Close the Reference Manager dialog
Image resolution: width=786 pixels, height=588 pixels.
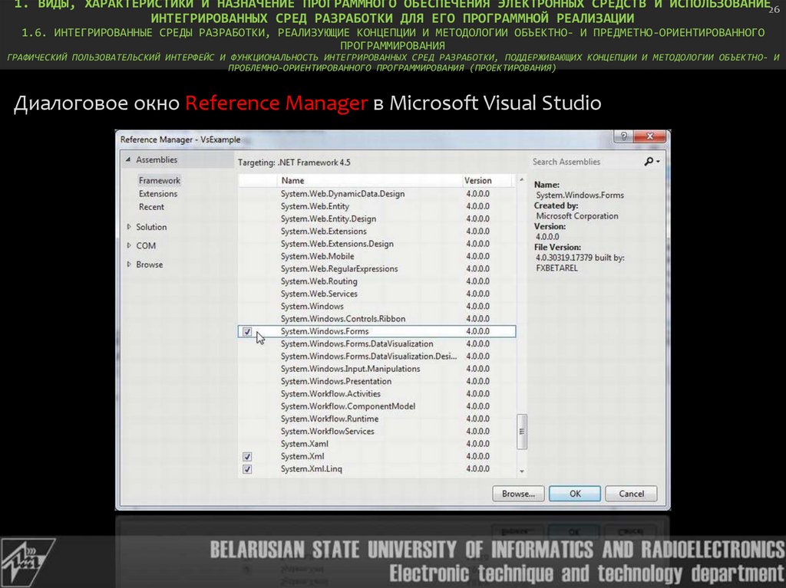point(652,137)
